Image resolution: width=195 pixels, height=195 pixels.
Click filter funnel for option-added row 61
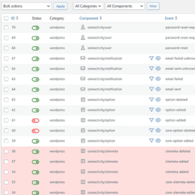152,120
